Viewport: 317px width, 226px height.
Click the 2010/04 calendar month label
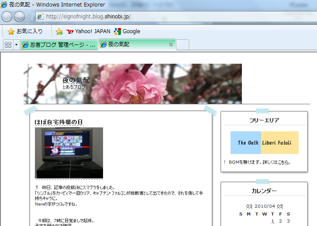click(x=265, y=206)
